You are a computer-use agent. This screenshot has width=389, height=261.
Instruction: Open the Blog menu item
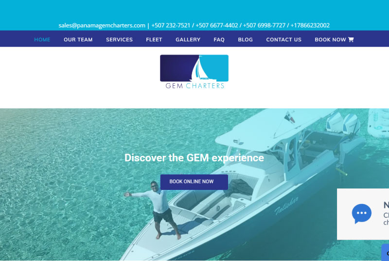point(246,39)
